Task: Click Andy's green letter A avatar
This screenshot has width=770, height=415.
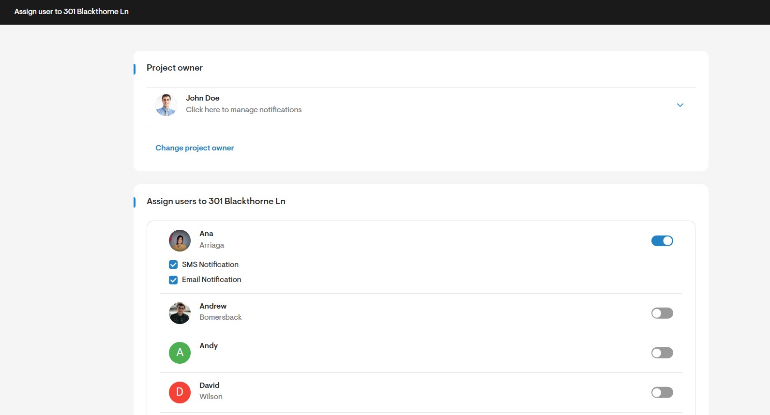Action: (180, 353)
